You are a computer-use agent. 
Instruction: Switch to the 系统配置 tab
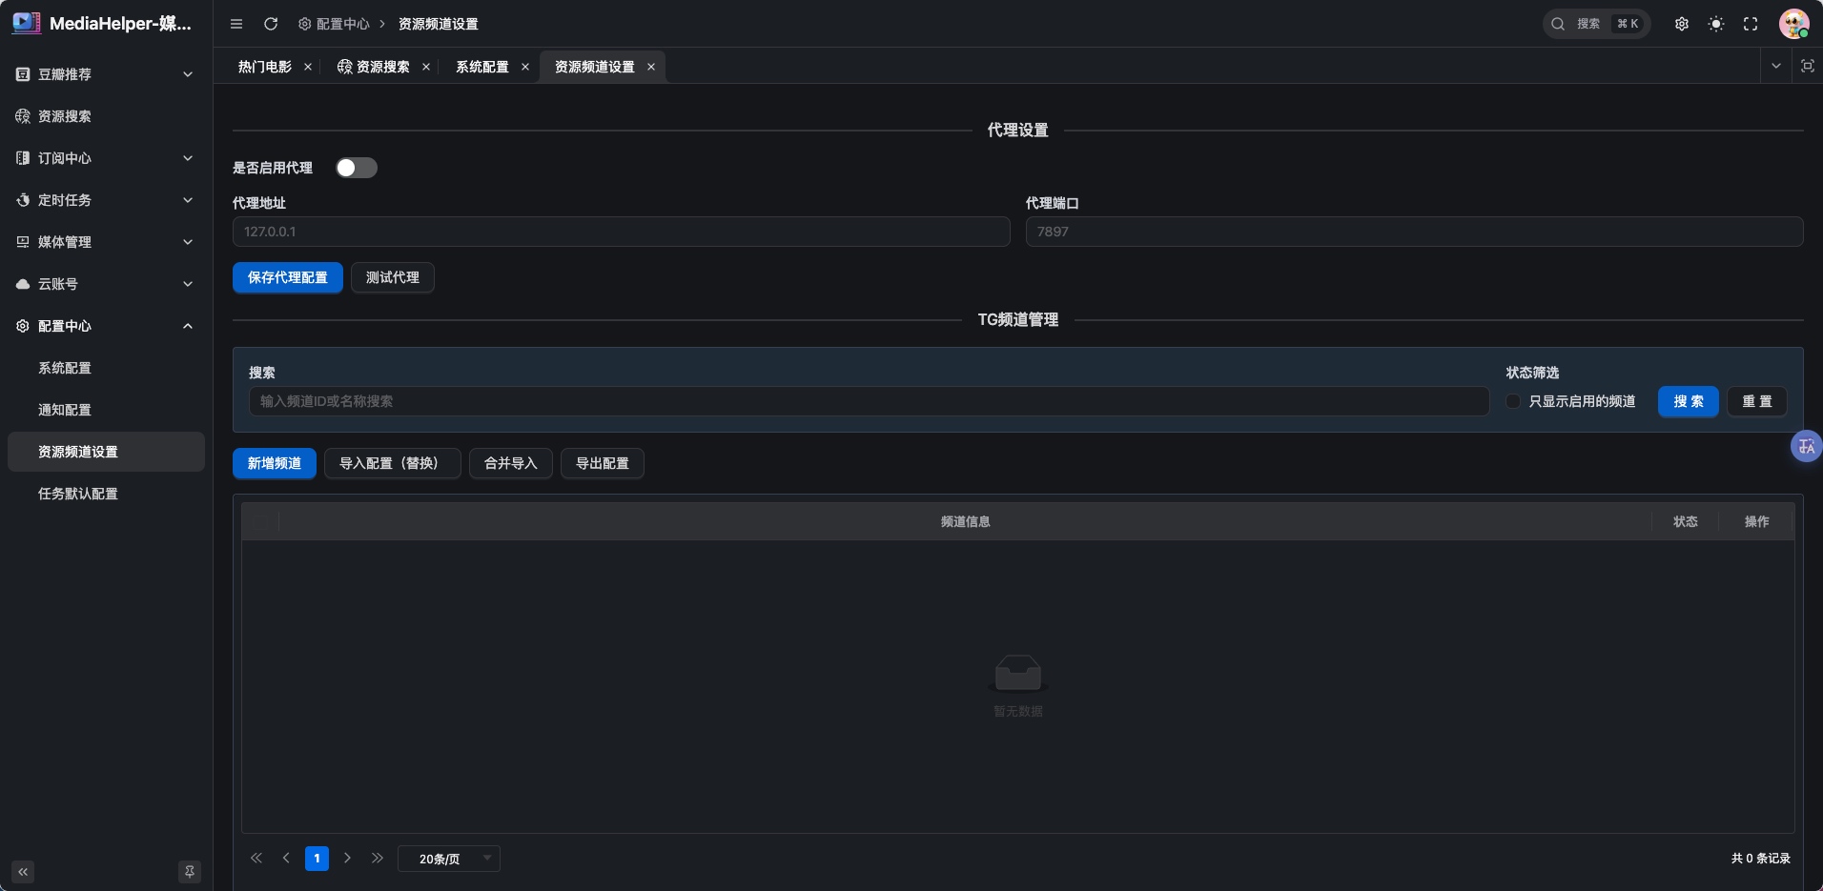coord(482,67)
